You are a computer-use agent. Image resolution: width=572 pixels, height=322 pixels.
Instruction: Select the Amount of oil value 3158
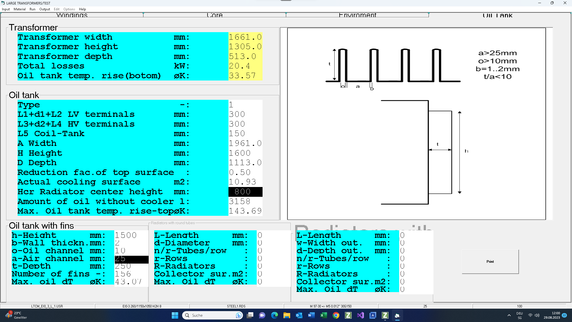point(245,202)
